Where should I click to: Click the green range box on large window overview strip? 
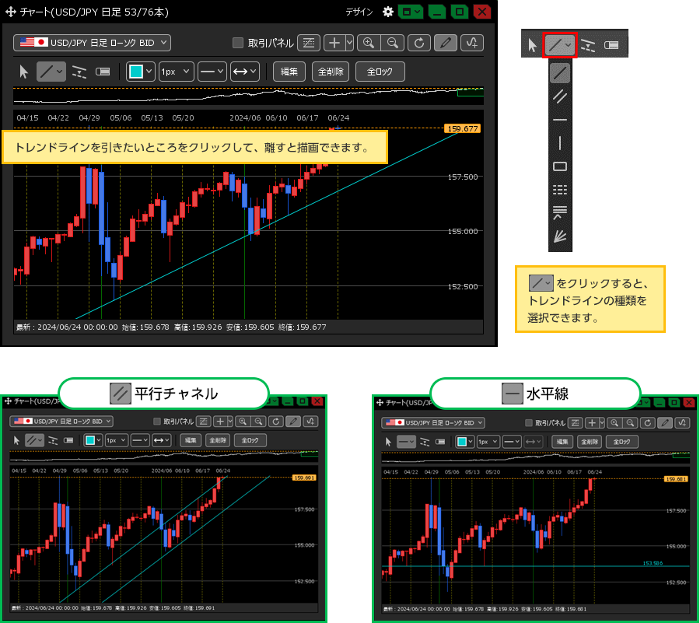(x=471, y=93)
